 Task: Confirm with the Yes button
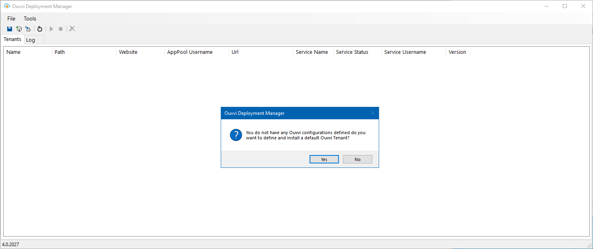point(324,159)
